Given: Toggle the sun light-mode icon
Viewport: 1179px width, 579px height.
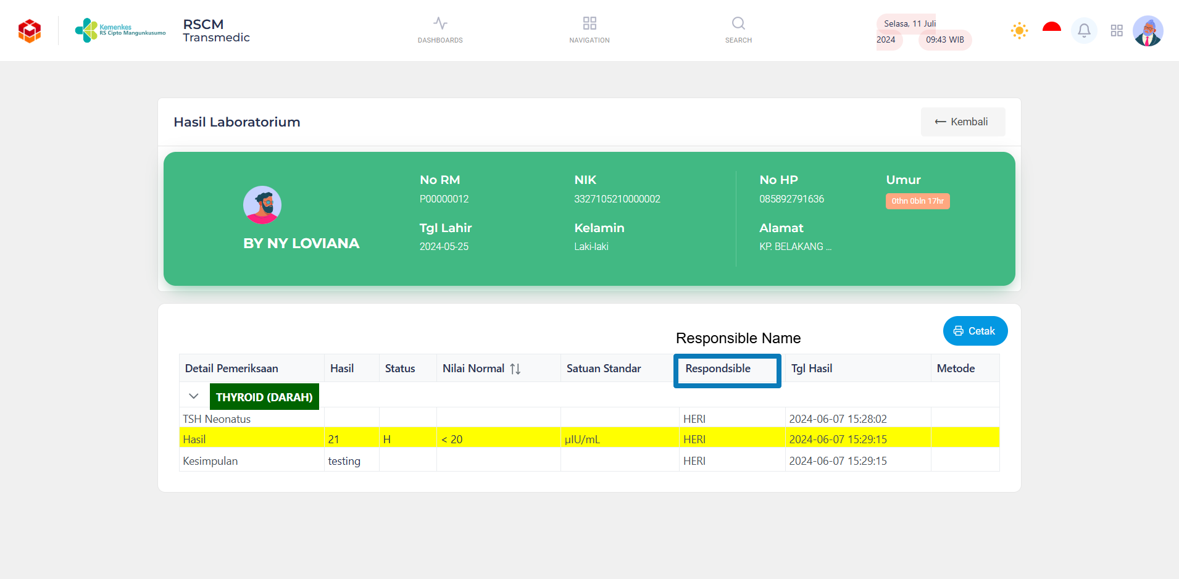Looking at the screenshot, I should click(x=1019, y=30).
